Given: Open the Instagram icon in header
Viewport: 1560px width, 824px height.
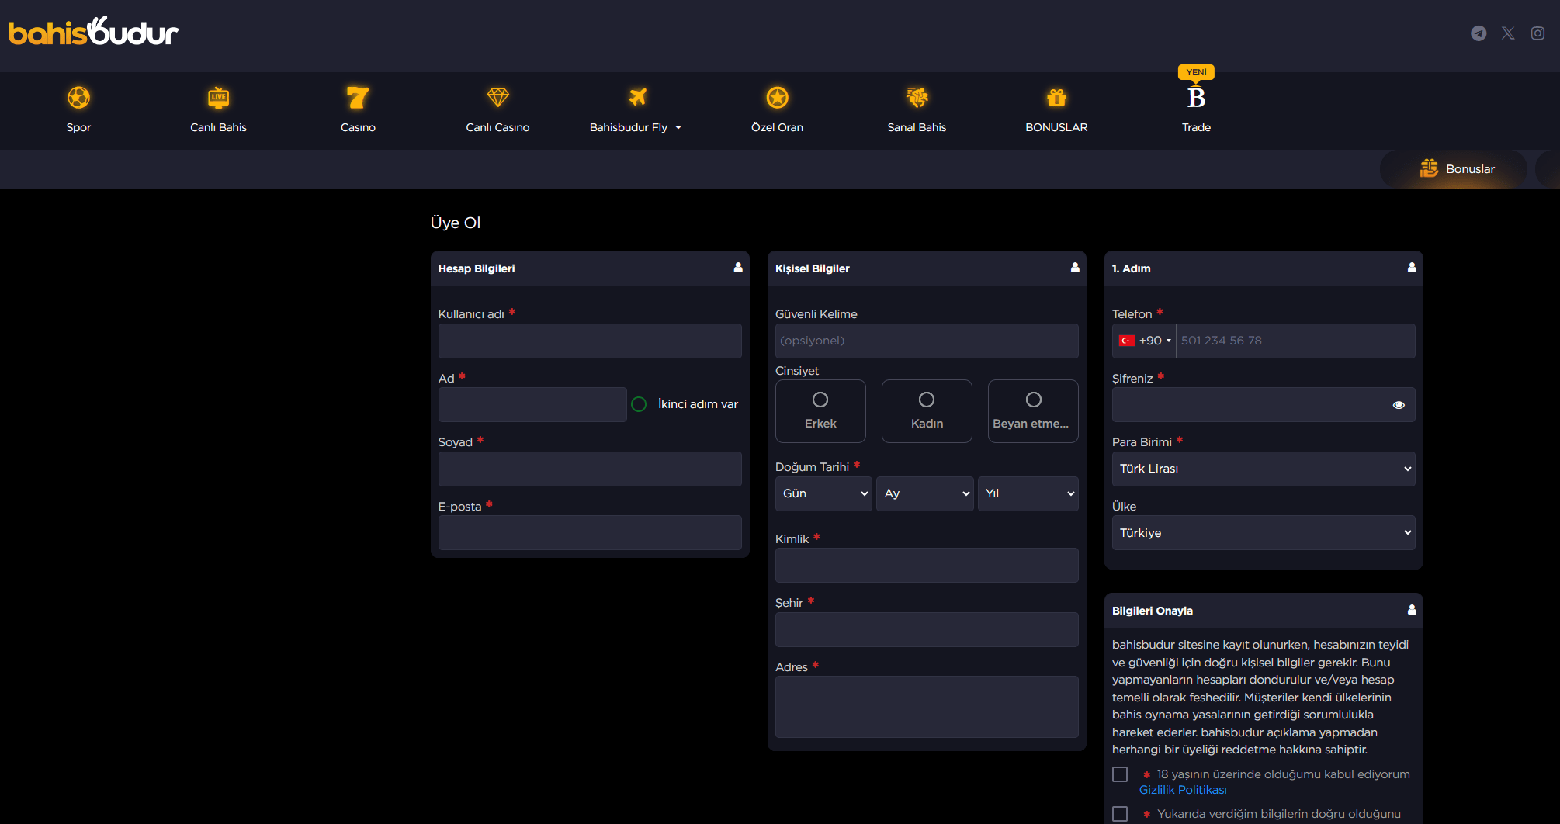Looking at the screenshot, I should point(1537,33).
